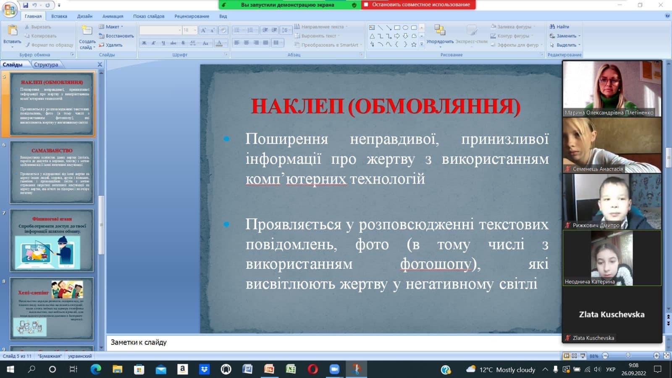This screenshot has height=378, width=672.
Task: Open the font color dropdown arrow
Action: click(x=226, y=43)
